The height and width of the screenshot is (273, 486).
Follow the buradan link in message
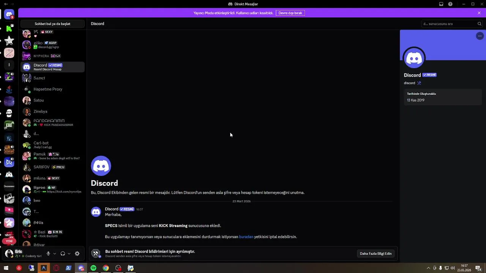246,237
